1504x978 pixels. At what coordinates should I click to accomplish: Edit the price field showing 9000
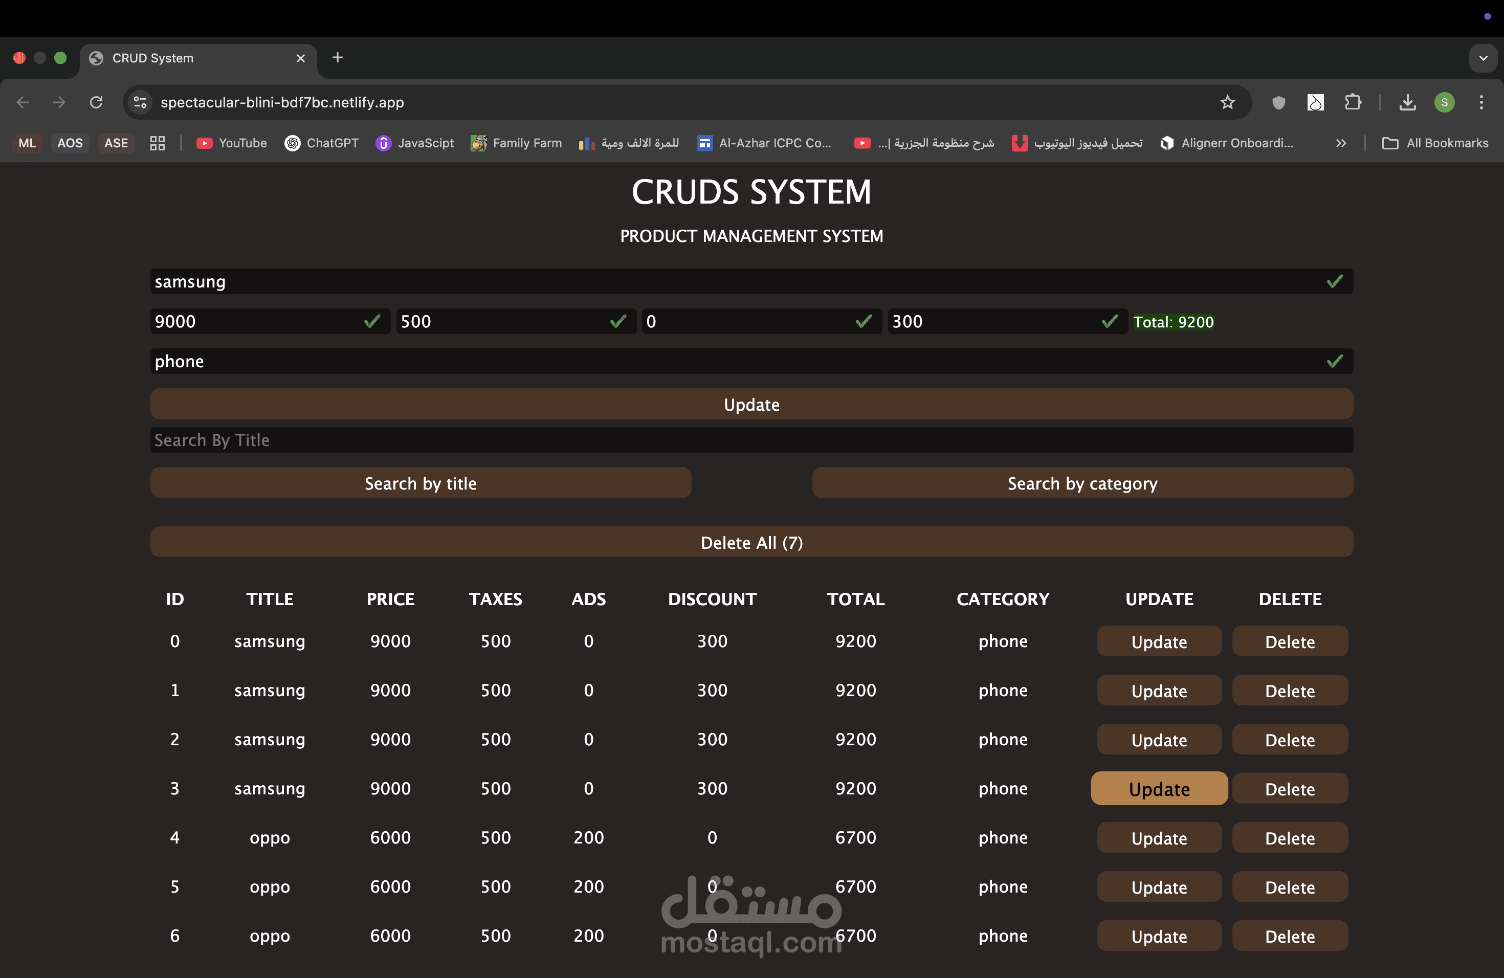point(270,322)
